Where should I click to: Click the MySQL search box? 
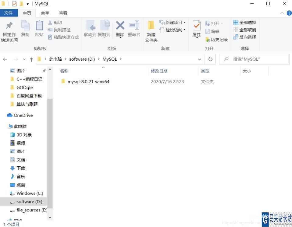[254, 59]
